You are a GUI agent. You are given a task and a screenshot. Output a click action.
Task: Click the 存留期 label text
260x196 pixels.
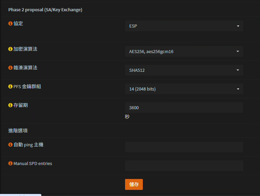coord(20,105)
